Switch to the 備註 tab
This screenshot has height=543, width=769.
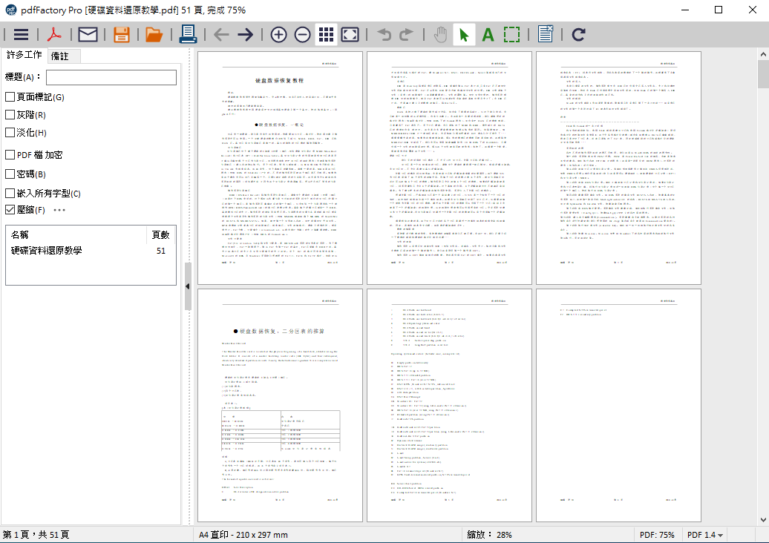(x=60, y=56)
